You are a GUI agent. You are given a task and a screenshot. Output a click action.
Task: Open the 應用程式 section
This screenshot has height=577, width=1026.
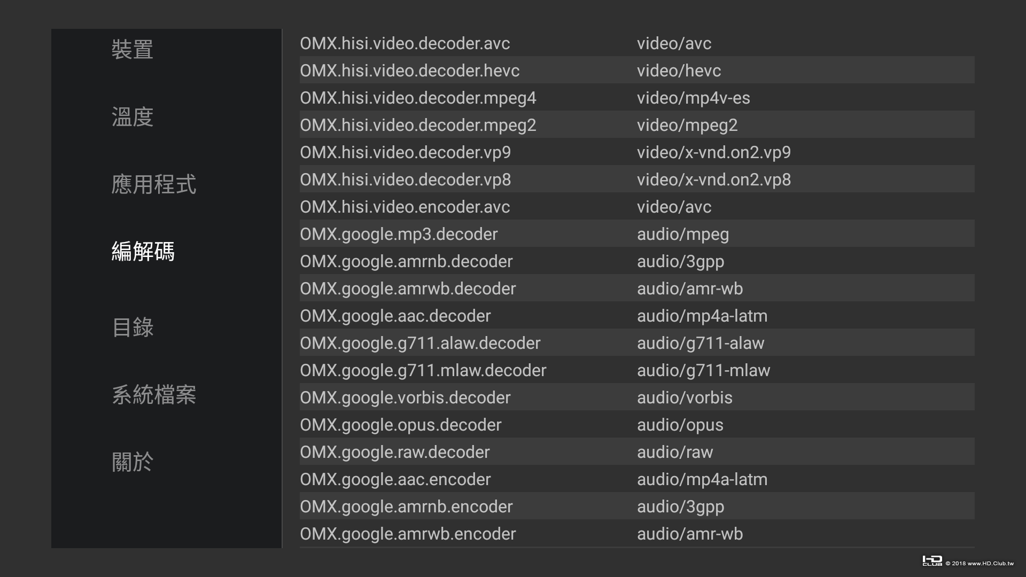point(153,184)
